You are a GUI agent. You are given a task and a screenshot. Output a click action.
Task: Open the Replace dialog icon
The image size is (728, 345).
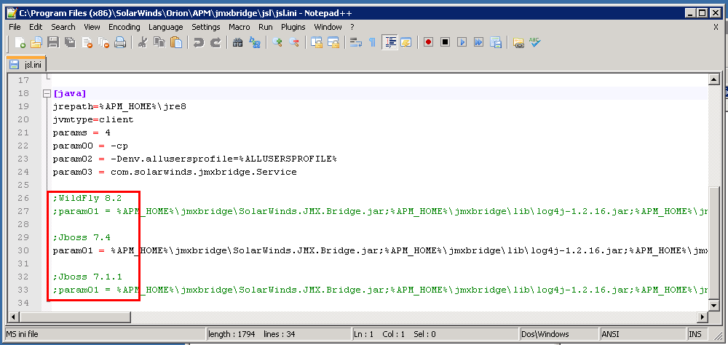click(x=254, y=43)
